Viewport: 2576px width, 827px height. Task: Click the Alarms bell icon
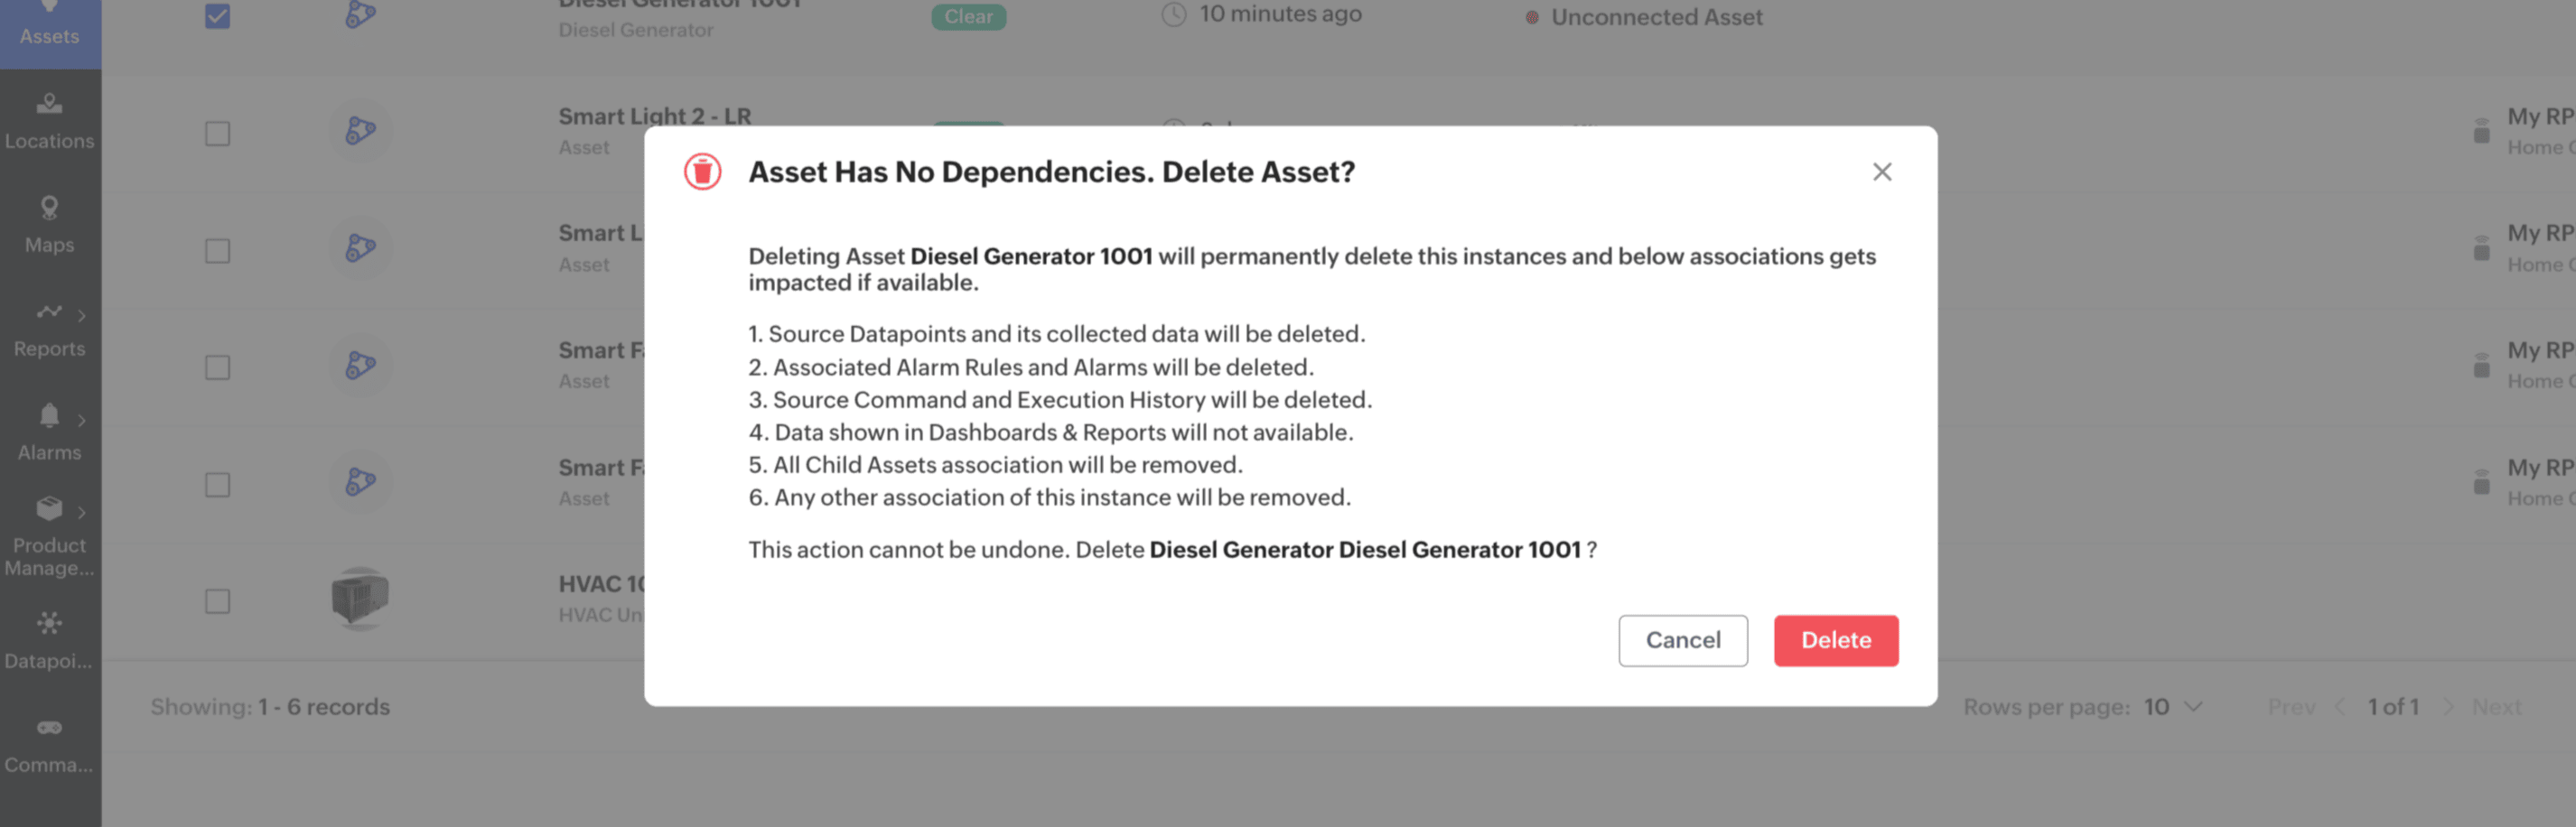coord(49,416)
